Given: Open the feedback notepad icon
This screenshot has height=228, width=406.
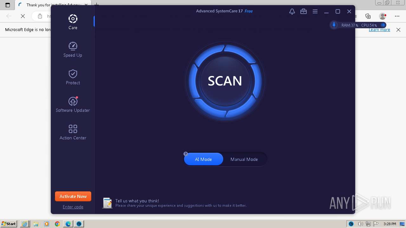Looking at the screenshot, I should [x=107, y=203].
